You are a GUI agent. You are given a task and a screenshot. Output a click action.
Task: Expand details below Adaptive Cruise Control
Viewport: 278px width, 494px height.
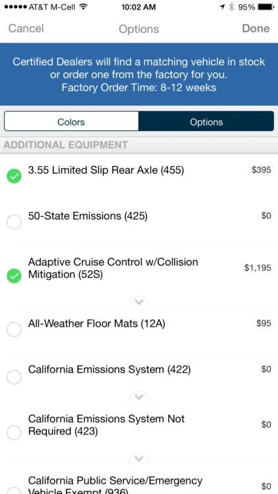tap(139, 303)
